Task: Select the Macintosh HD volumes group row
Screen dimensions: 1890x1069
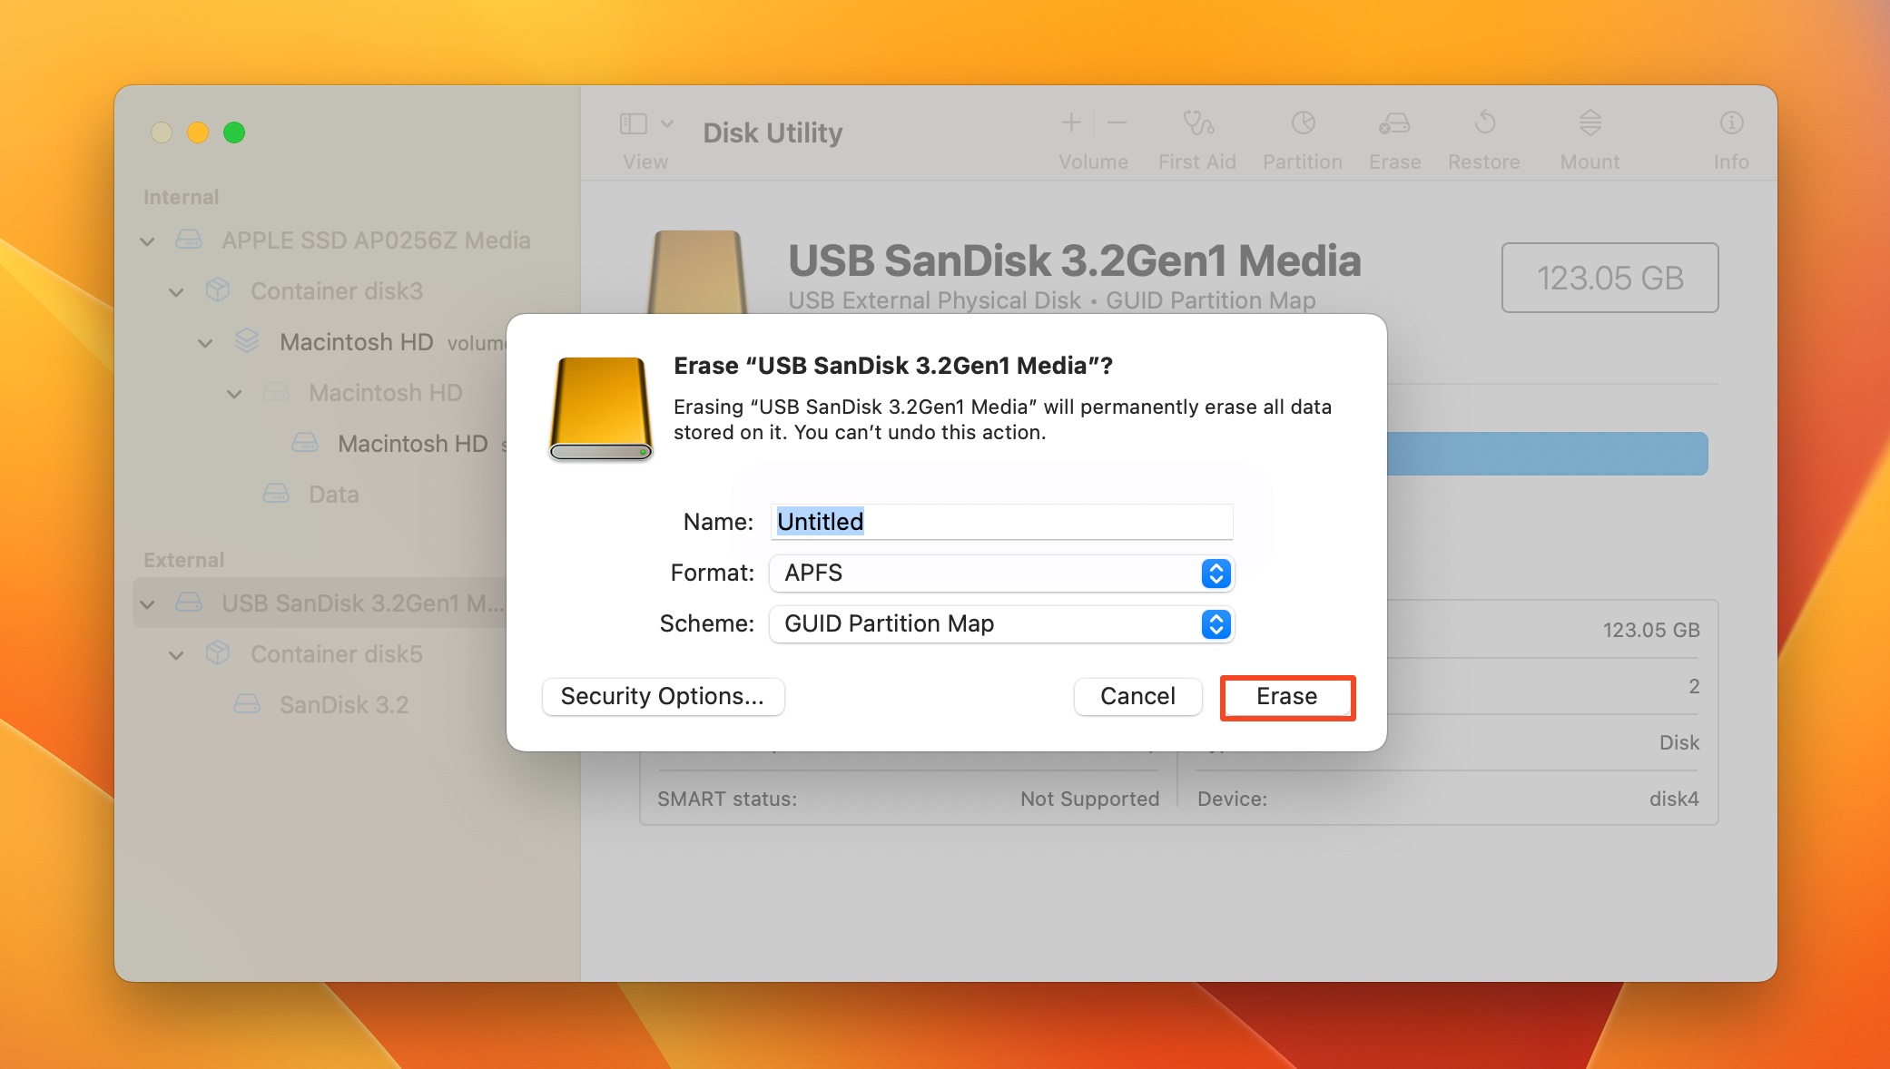Action: tap(356, 342)
